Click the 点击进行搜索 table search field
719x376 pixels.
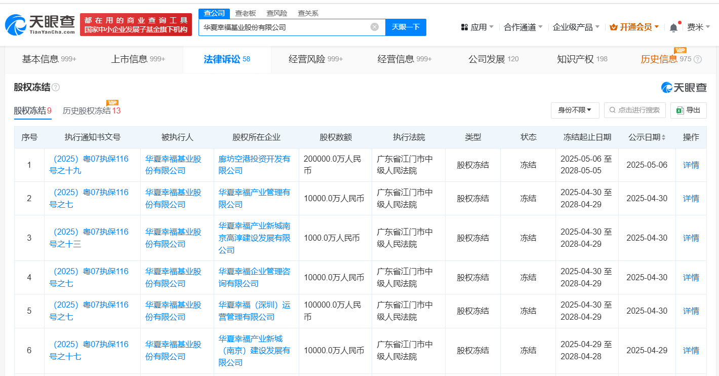point(634,110)
